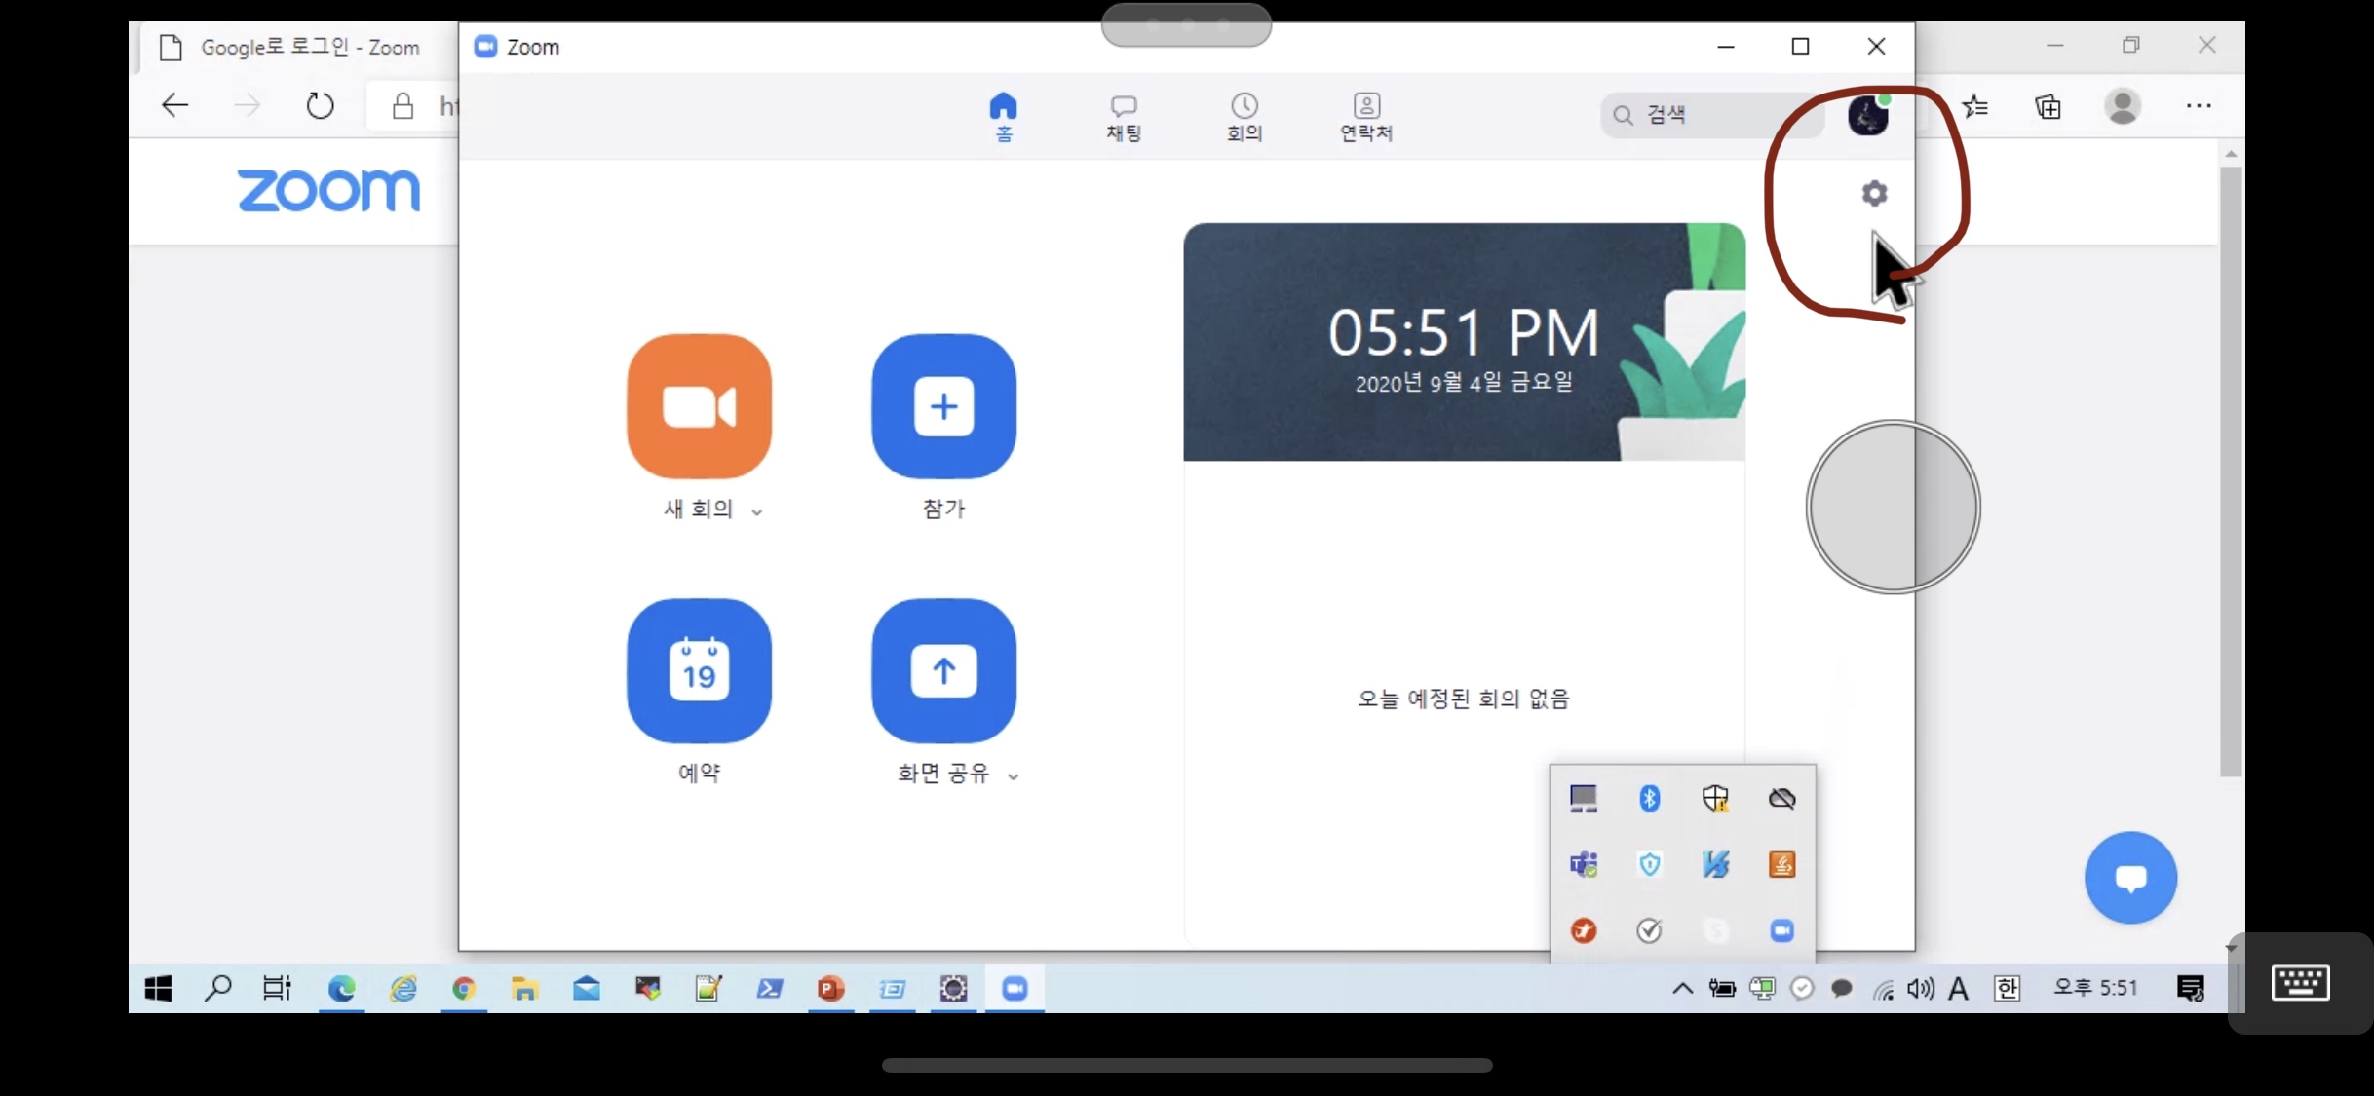Click the browser address bar lock icon
Image resolution: width=2374 pixels, height=1096 pixels.
402,105
